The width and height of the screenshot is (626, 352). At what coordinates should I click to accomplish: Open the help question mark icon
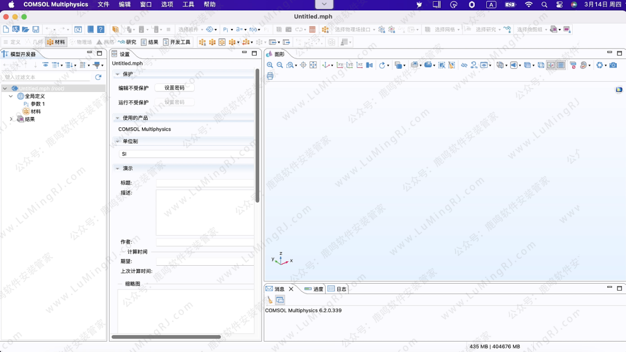click(101, 30)
